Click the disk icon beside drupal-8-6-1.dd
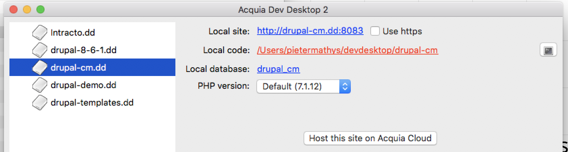This screenshot has height=152, width=568. (x=40, y=50)
